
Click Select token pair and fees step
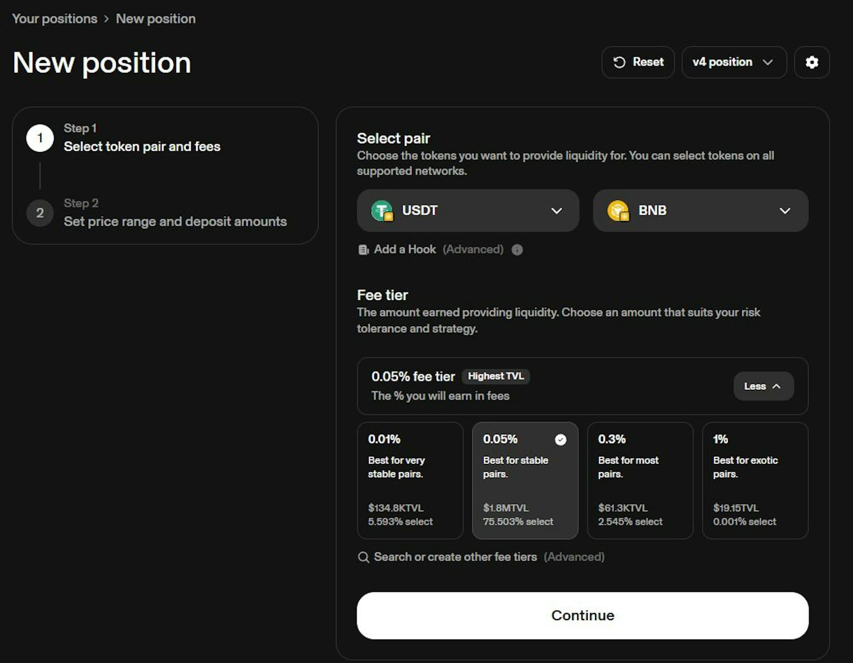tap(142, 147)
